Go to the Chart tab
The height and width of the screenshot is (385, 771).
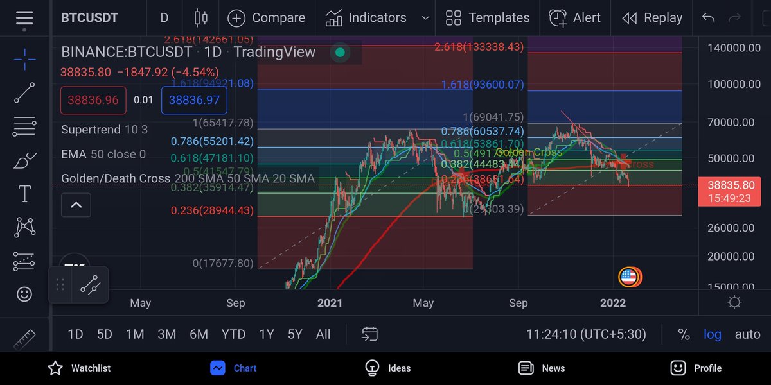[x=233, y=368]
